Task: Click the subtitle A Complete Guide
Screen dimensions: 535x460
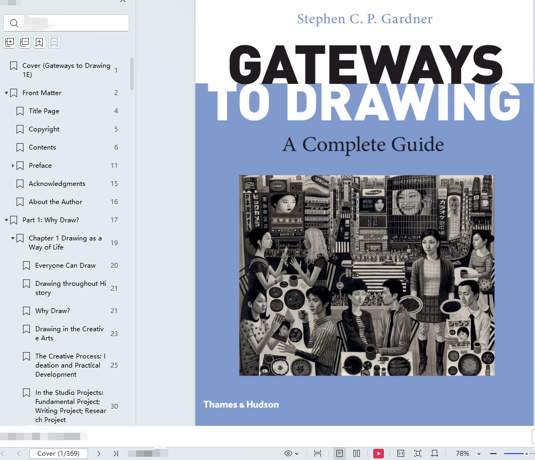Action: click(363, 144)
